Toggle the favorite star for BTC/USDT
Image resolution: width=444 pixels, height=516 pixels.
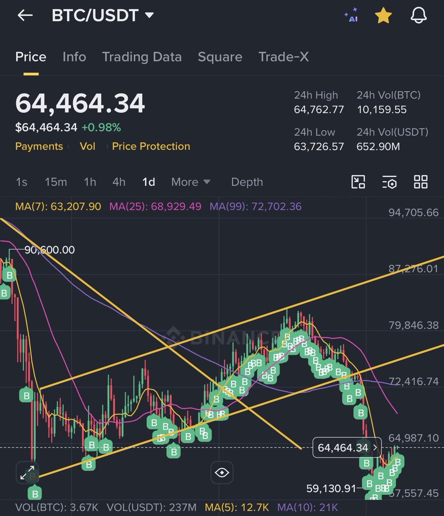(383, 15)
